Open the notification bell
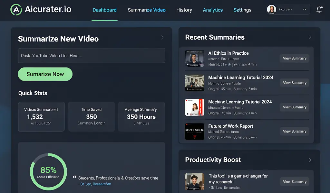This screenshot has height=193, width=330. click(319, 9)
